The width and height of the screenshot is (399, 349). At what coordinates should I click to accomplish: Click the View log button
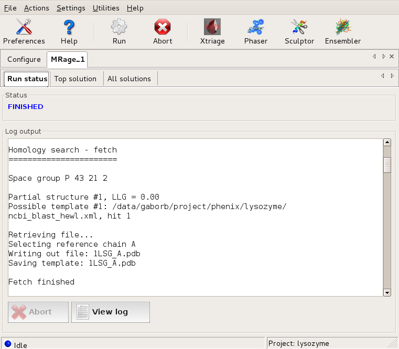pyautogui.click(x=110, y=312)
